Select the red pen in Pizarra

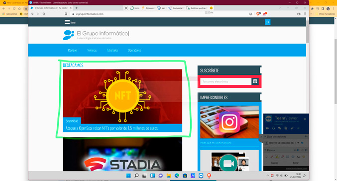pos(272,157)
